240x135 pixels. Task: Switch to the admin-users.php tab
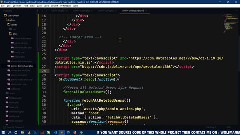(106, 11)
